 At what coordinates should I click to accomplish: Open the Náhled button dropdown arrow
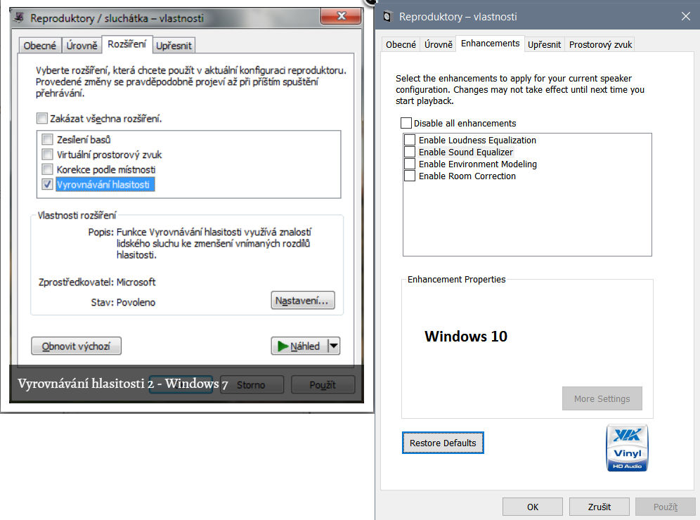pyautogui.click(x=334, y=346)
